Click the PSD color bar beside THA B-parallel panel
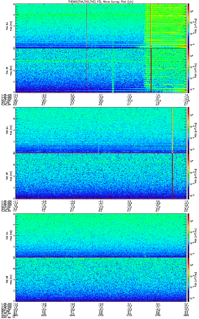 189,70
